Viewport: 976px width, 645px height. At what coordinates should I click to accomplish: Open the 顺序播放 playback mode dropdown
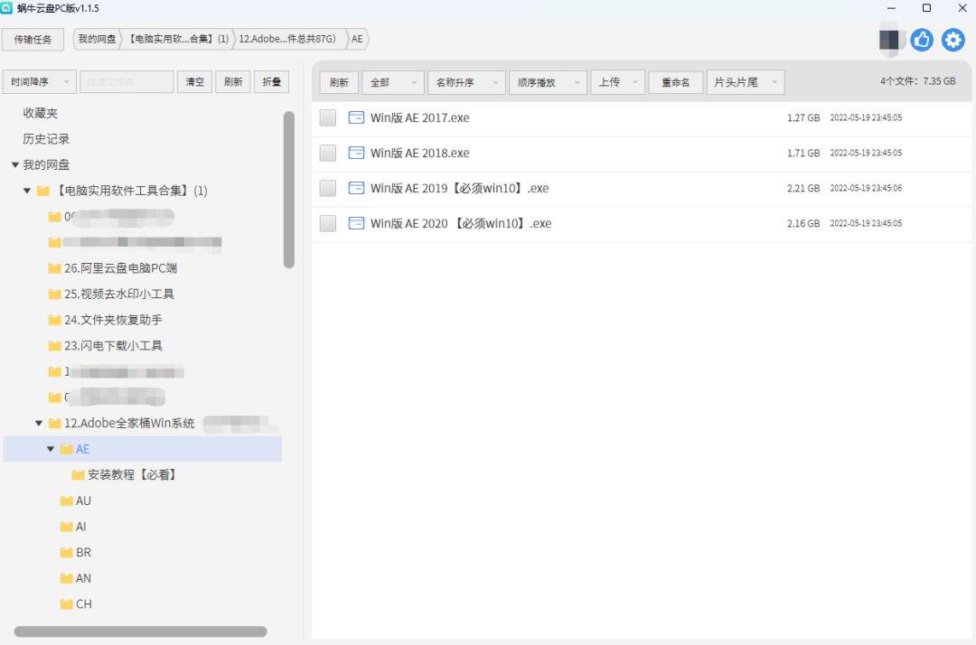click(x=548, y=82)
